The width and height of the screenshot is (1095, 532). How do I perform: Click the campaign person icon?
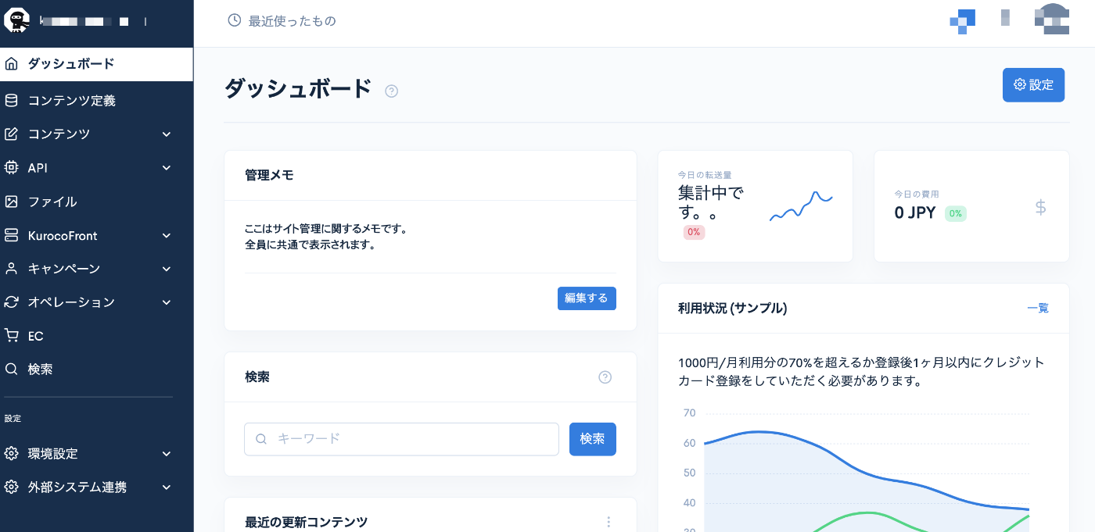click(11, 269)
